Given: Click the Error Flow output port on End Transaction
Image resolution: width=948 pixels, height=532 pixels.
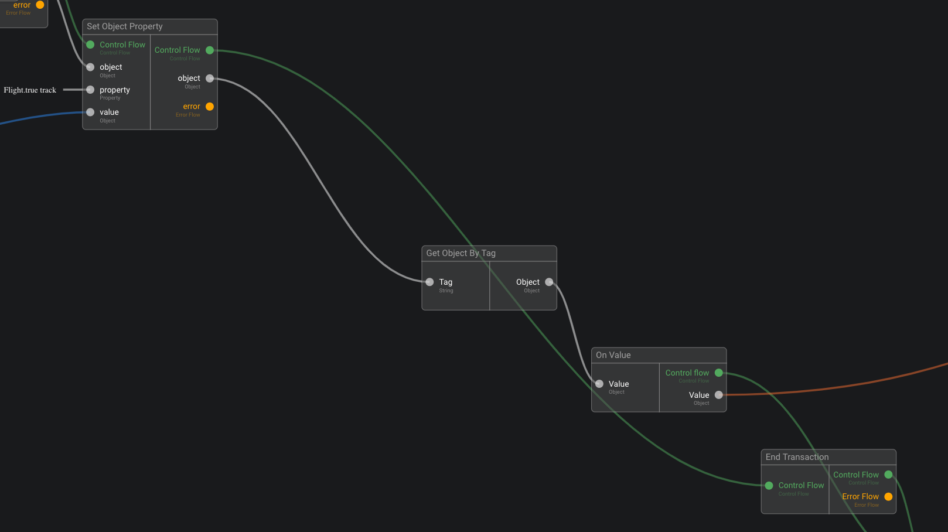Looking at the screenshot, I should (x=888, y=497).
